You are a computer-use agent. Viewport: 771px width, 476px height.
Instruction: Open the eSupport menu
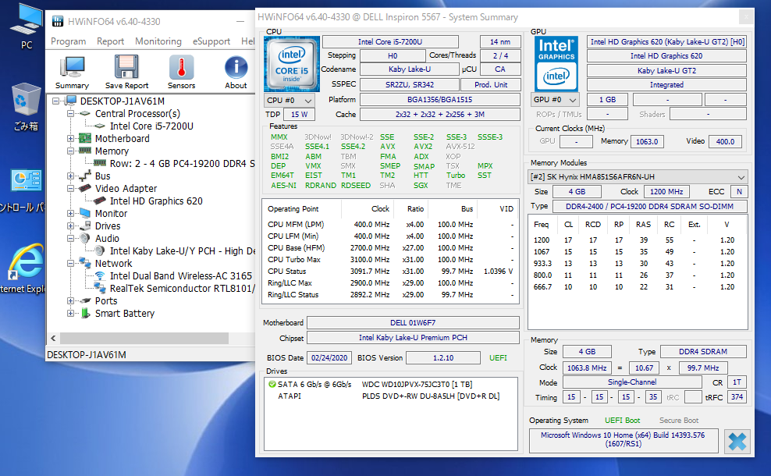pyautogui.click(x=211, y=41)
